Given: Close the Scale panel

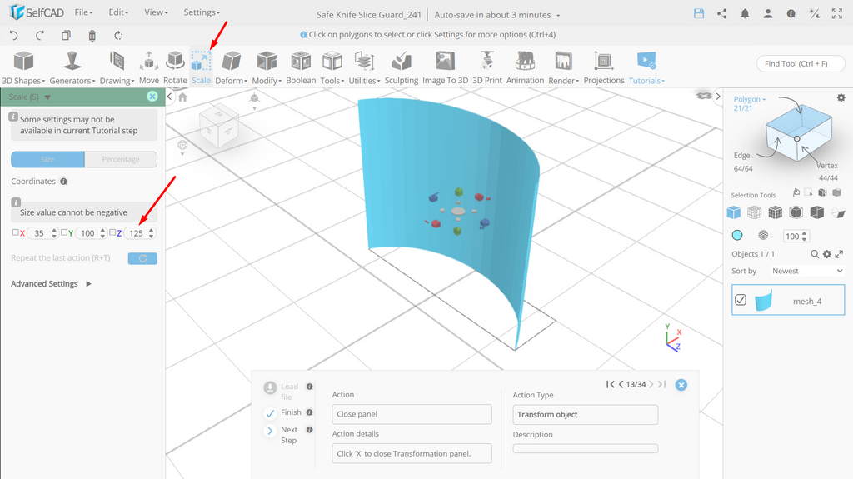Looking at the screenshot, I should pos(152,97).
